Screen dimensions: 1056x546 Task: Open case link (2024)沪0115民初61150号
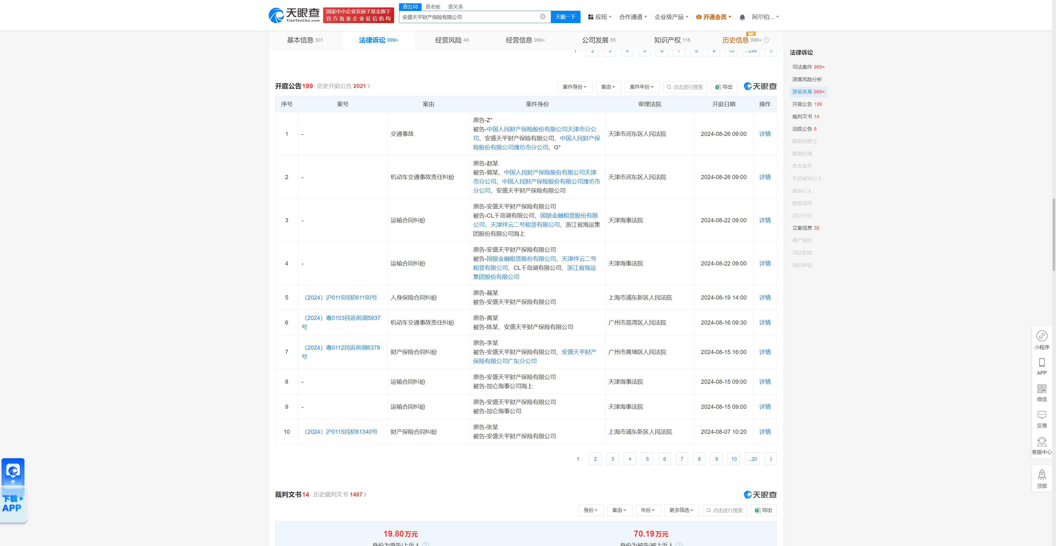(340, 298)
